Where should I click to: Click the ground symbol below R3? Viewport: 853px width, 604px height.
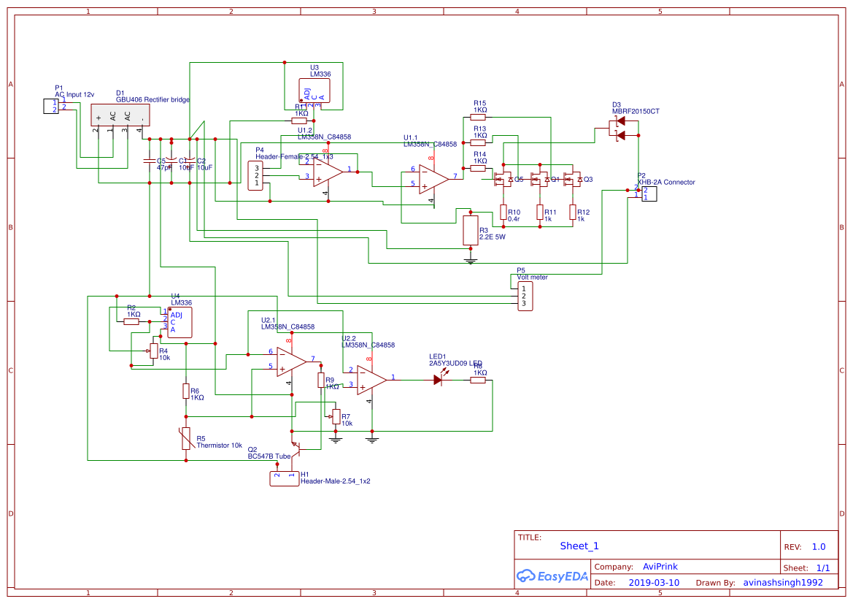click(471, 261)
